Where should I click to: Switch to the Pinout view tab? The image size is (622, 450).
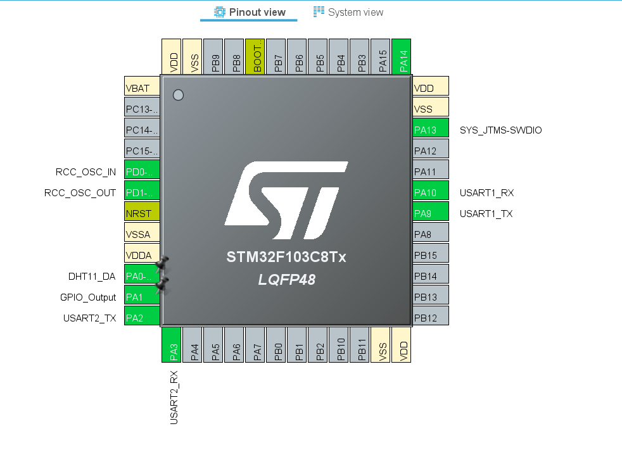[x=249, y=12]
